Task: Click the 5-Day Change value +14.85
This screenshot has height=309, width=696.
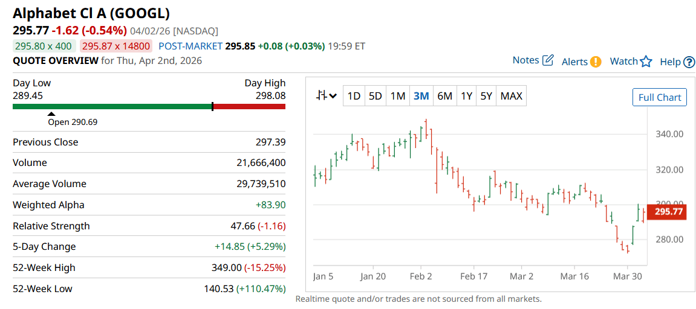Action: (230, 246)
